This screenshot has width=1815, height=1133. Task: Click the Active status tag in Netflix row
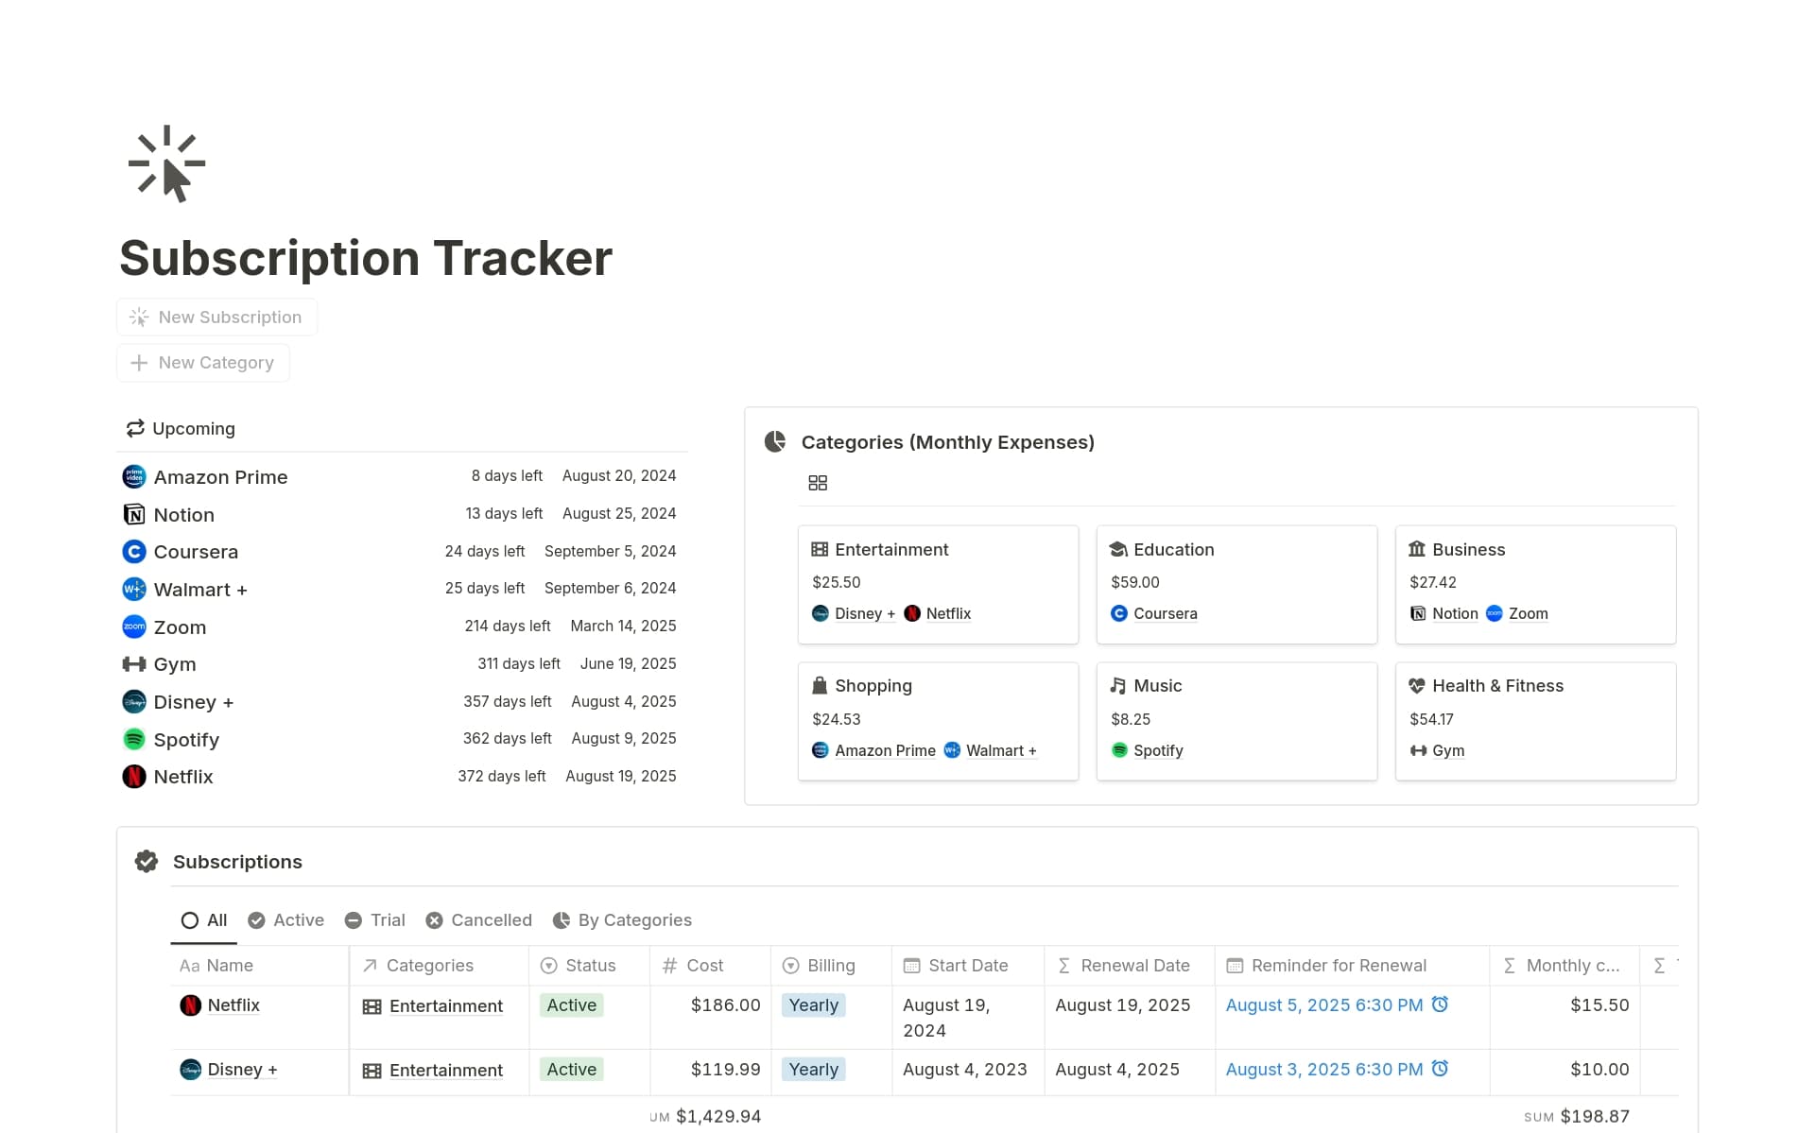point(571,1004)
